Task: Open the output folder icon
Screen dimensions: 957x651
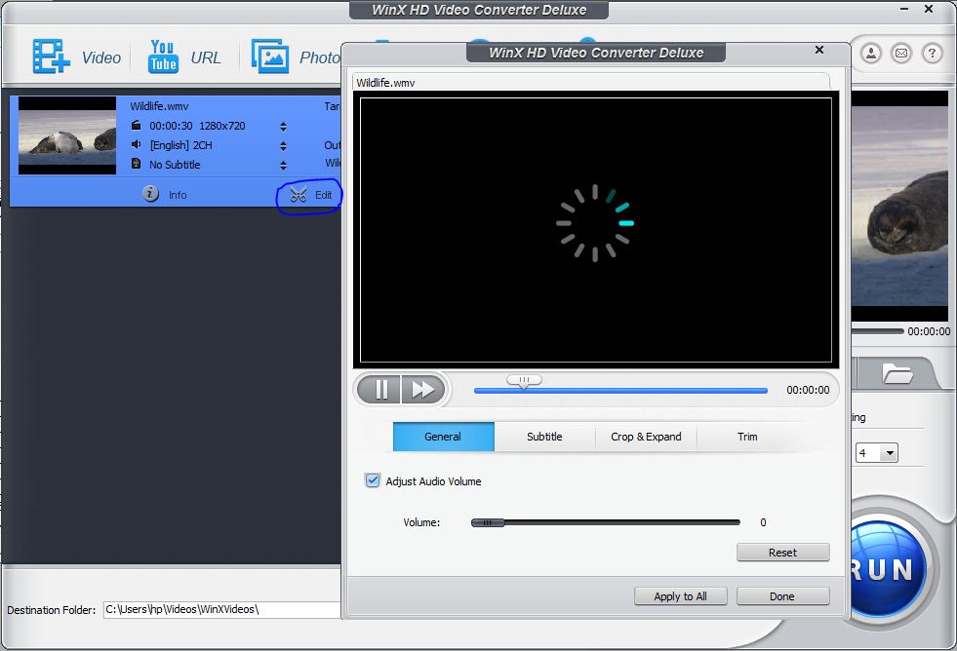Action: click(897, 373)
